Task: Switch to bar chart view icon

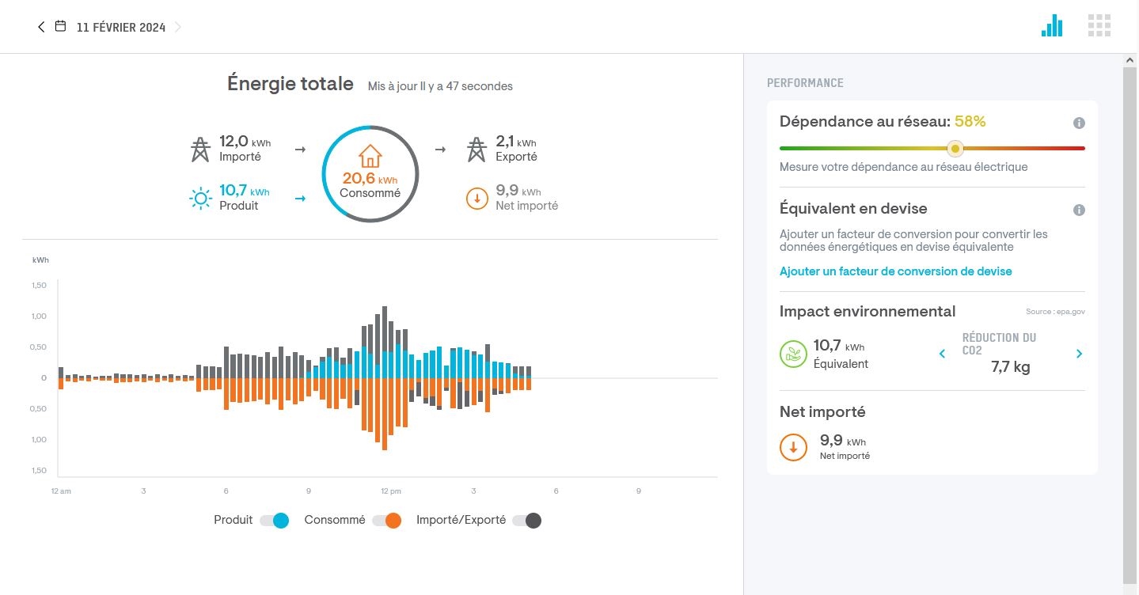Action: pyautogui.click(x=1052, y=26)
